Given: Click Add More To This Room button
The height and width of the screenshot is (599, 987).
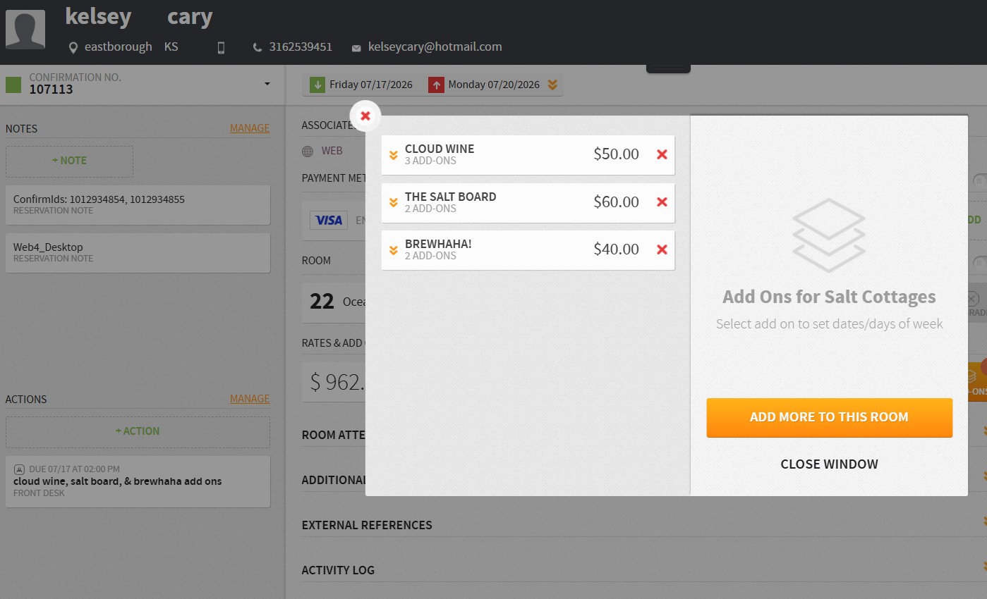Looking at the screenshot, I should [829, 417].
